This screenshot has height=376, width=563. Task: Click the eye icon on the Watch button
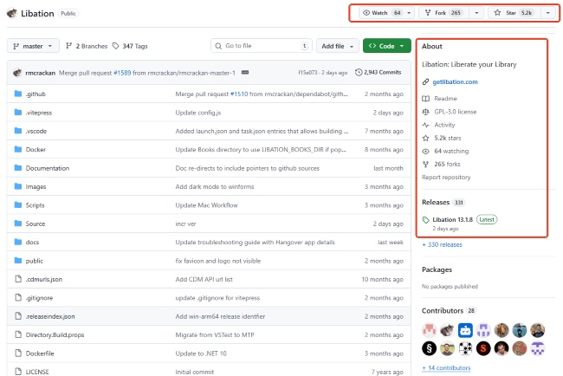click(366, 13)
